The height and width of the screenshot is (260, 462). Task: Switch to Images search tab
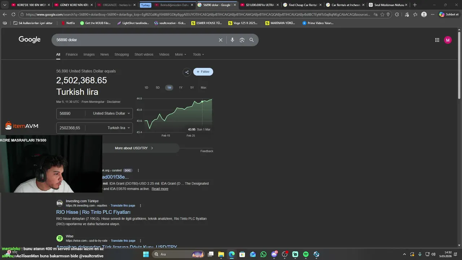pyautogui.click(x=89, y=55)
